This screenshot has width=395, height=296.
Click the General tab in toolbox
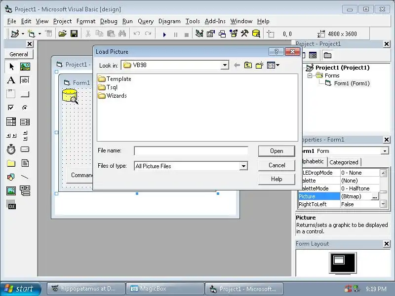pyautogui.click(x=19, y=54)
